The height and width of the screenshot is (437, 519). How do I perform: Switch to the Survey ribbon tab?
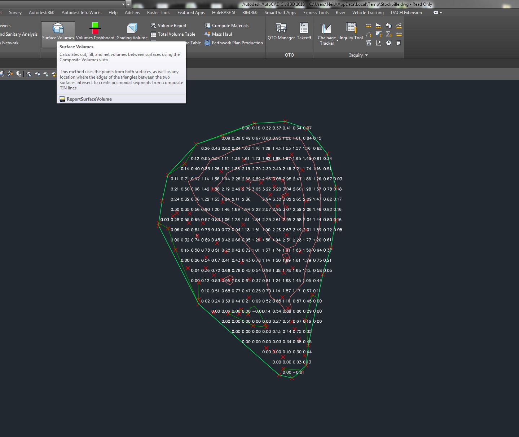click(15, 13)
